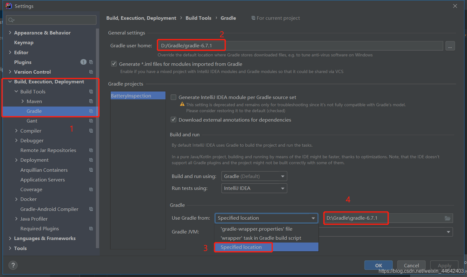Expand the Version Control section
This screenshot has width=467, height=277.
point(10,72)
